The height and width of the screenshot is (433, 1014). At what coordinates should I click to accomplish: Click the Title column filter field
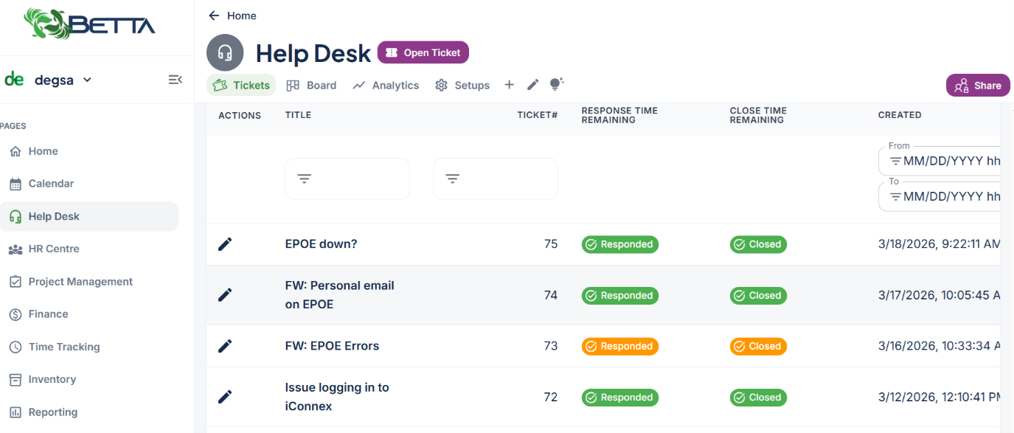click(347, 179)
